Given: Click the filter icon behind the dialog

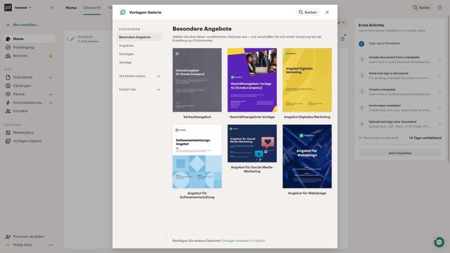Looking at the screenshot, I should 342,39.
